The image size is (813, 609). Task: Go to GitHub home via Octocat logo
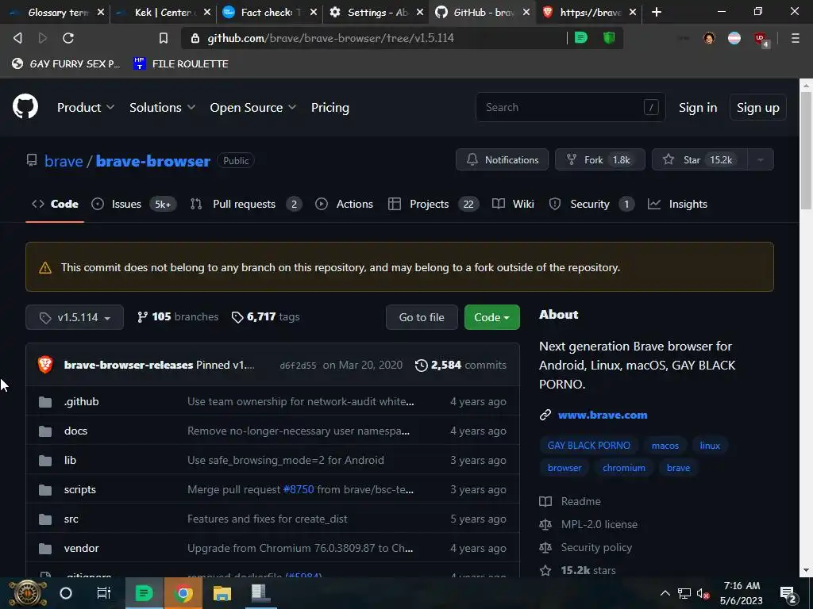(x=25, y=107)
